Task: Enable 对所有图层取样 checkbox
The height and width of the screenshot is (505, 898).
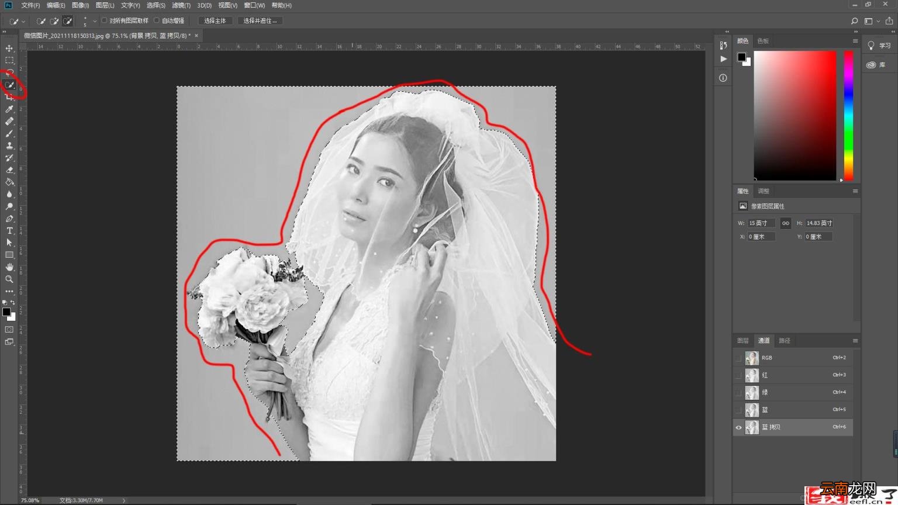Action: (x=104, y=20)
